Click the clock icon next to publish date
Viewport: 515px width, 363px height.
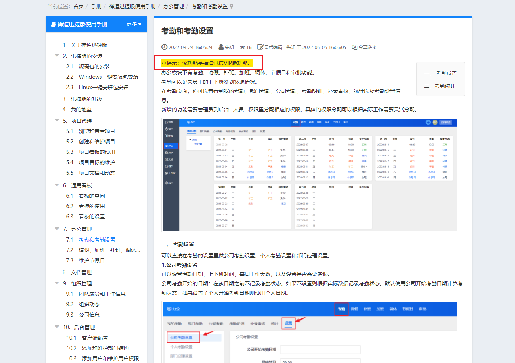tap(164, 47)
